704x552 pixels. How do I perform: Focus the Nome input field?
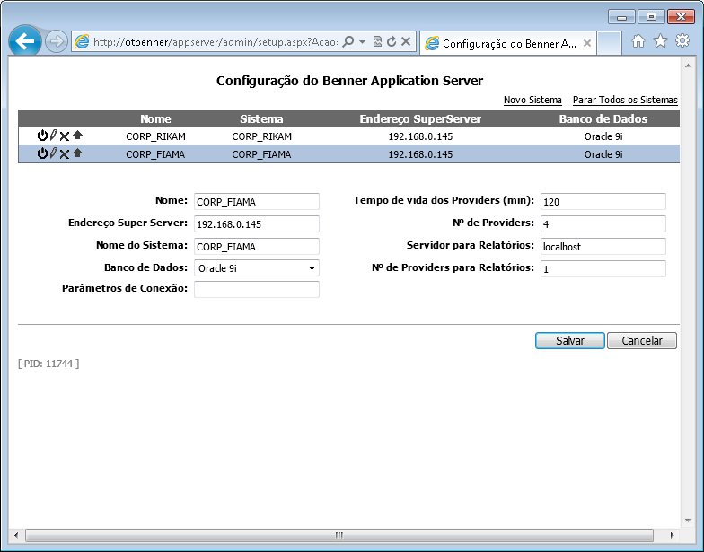click(x=257, y=201)
